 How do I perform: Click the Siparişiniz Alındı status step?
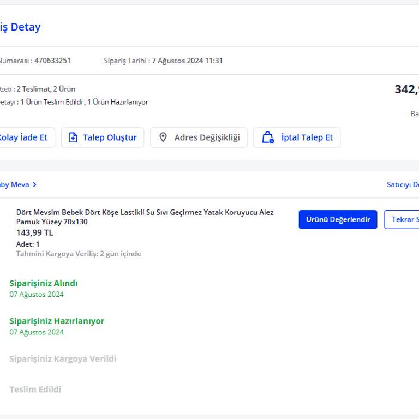click(44, 283)
